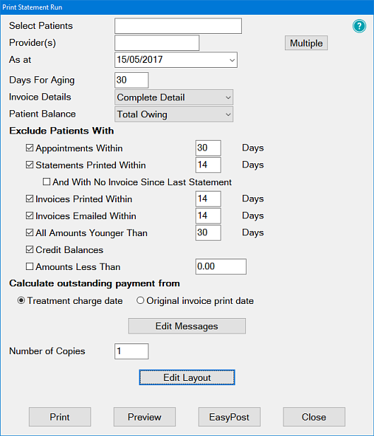Expand the As at date dropdown
This screenshot has height=436, width=374.
point(232,60)
